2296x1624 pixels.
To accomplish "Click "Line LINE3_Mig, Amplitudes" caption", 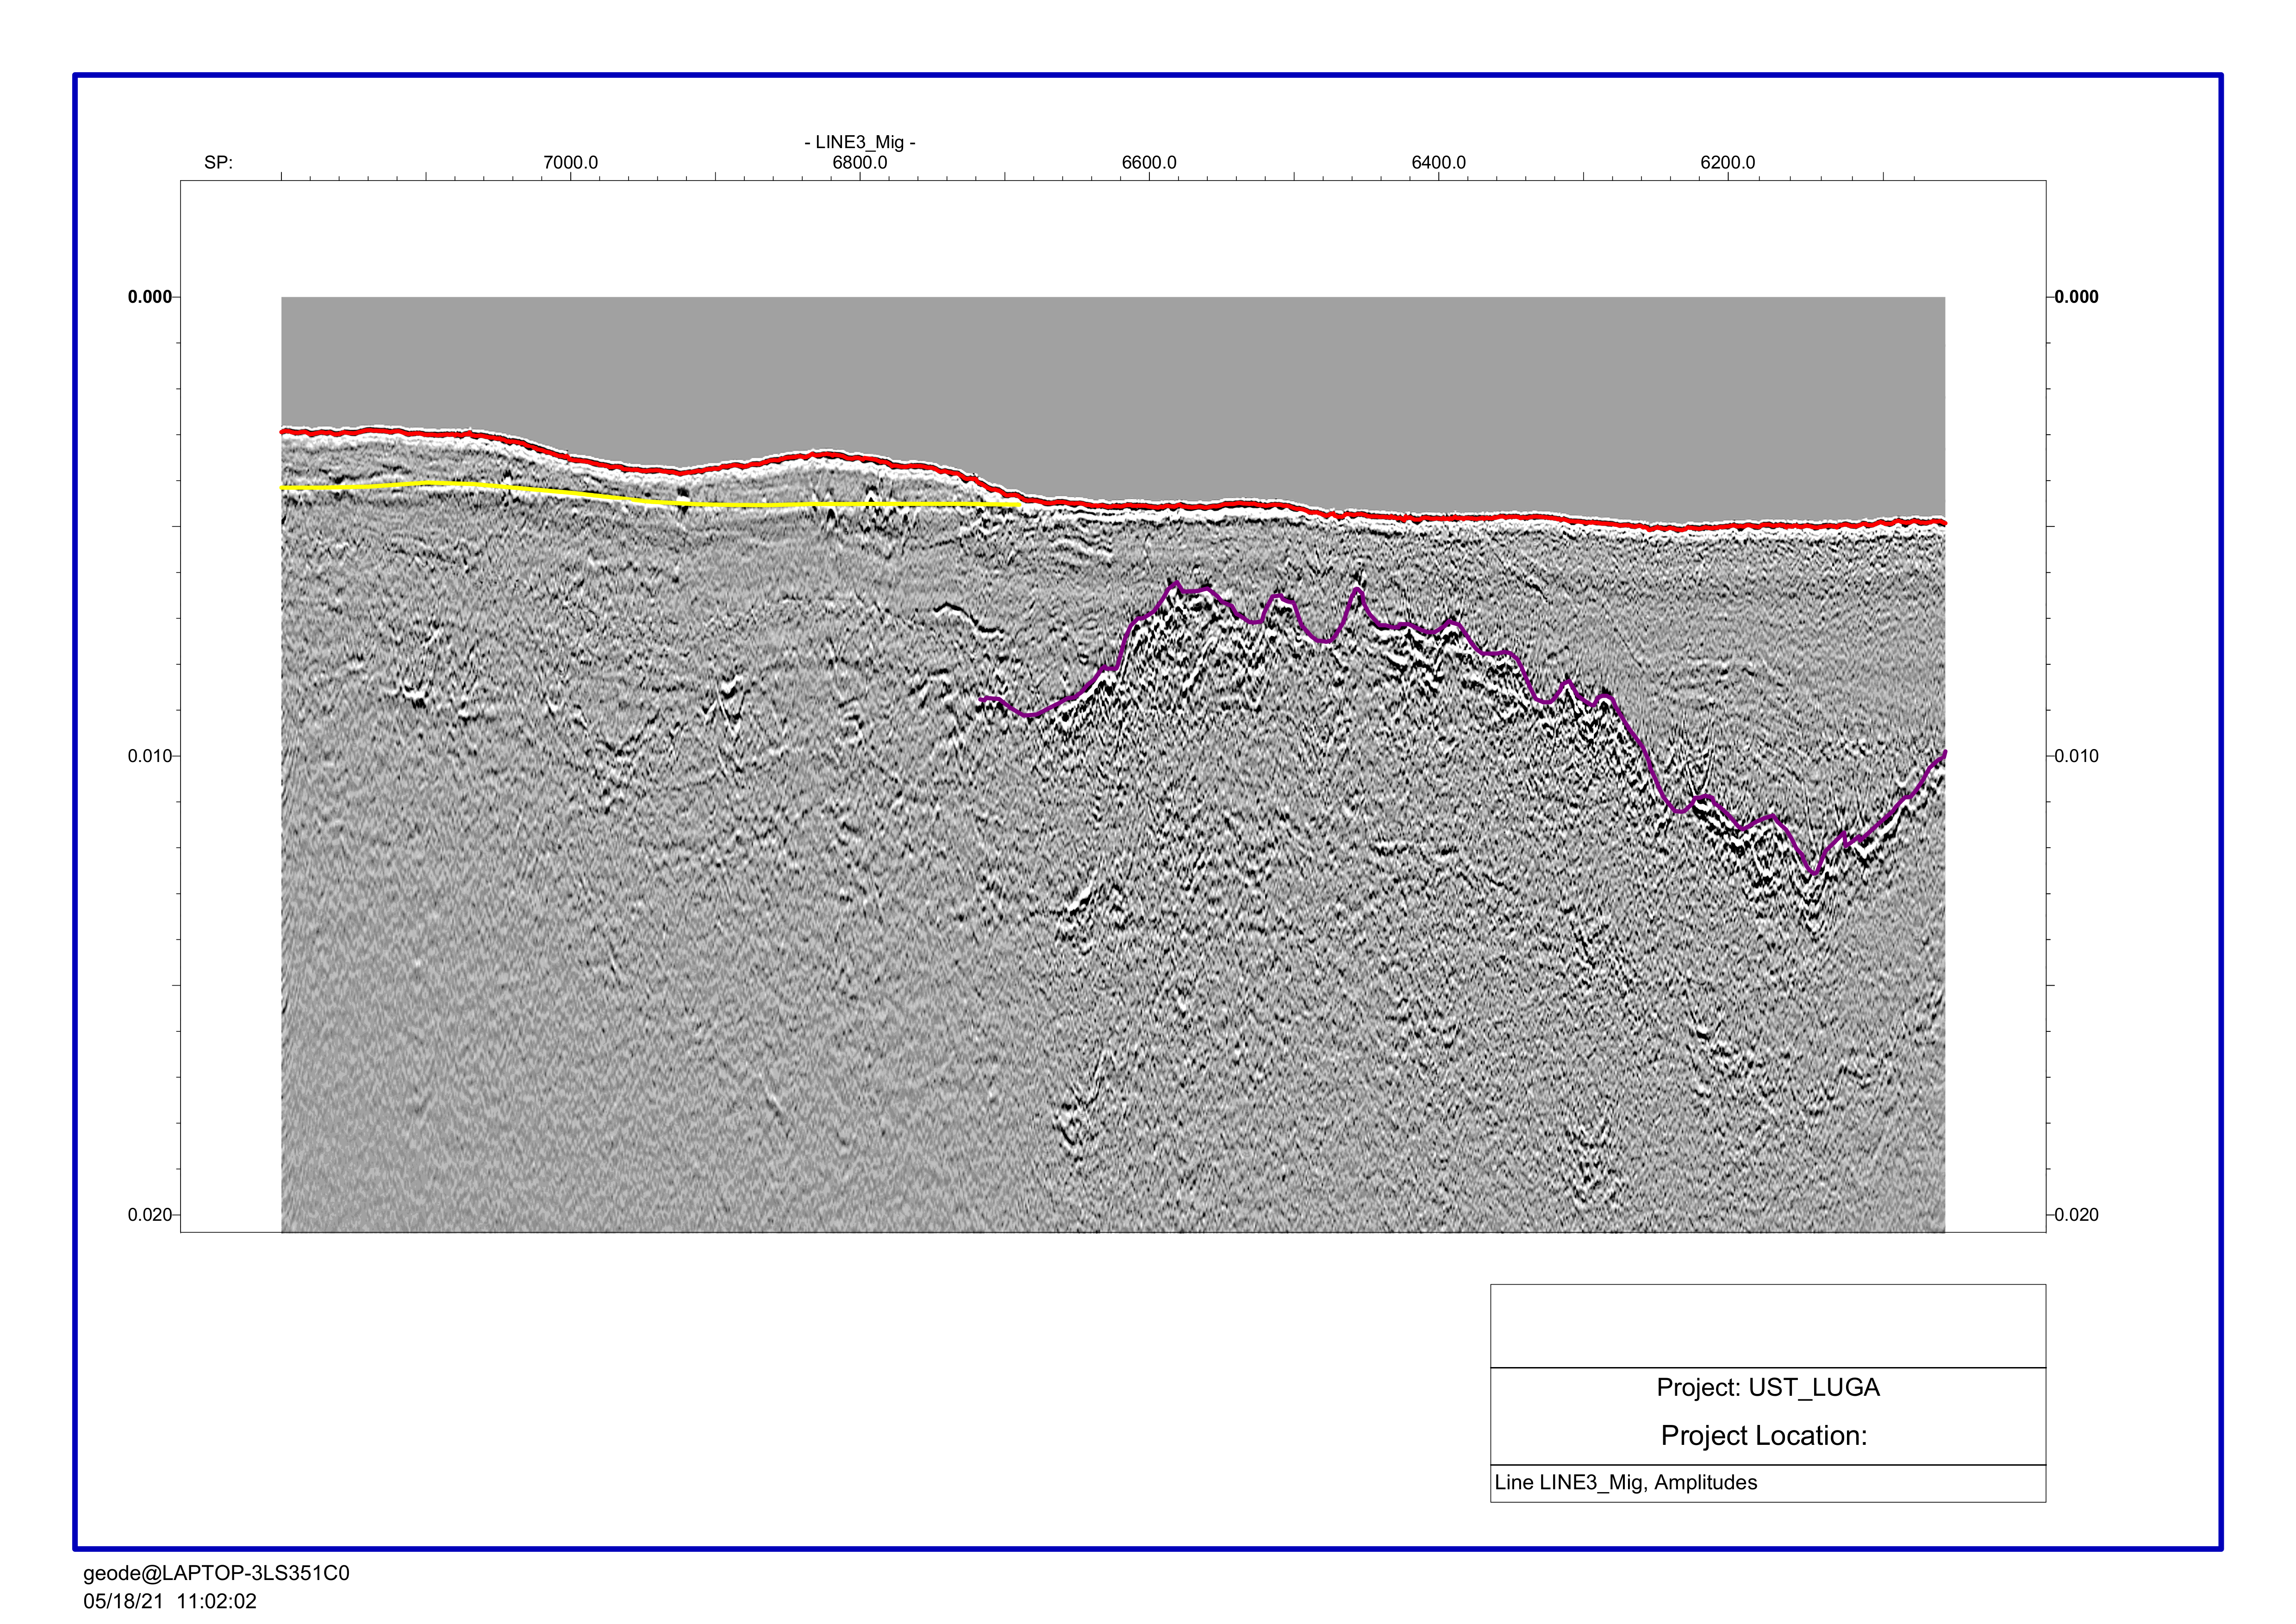I will 1626,1482.
